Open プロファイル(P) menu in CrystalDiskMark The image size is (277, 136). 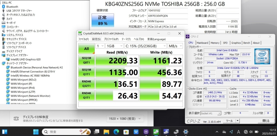coord(111,39)
